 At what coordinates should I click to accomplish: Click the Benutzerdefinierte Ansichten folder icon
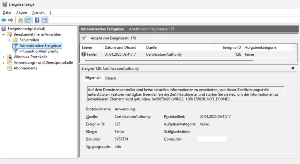(10, 34)
